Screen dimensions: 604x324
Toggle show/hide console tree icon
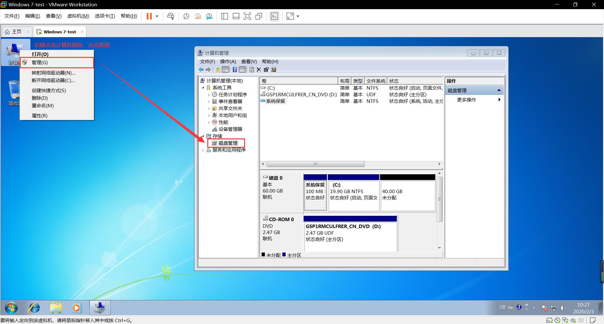(x=225, y=70)
